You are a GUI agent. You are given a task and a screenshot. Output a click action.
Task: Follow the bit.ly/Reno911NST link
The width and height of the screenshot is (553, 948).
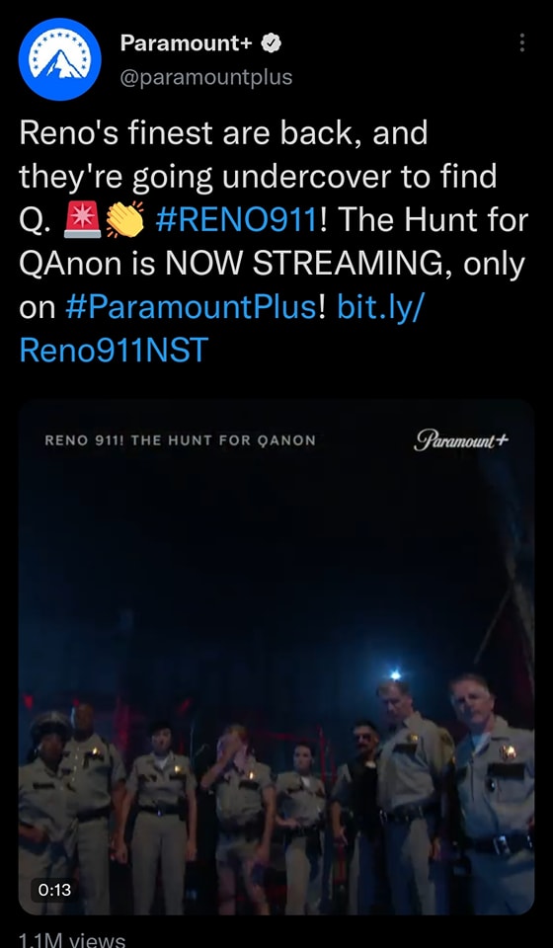click(222, 328)
